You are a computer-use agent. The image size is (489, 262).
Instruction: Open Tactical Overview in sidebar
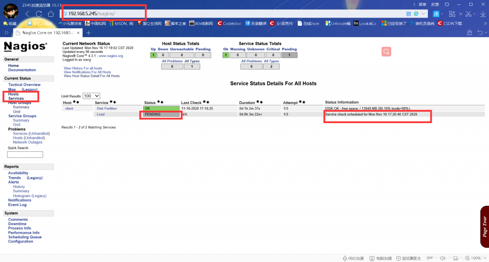point(24,84)
